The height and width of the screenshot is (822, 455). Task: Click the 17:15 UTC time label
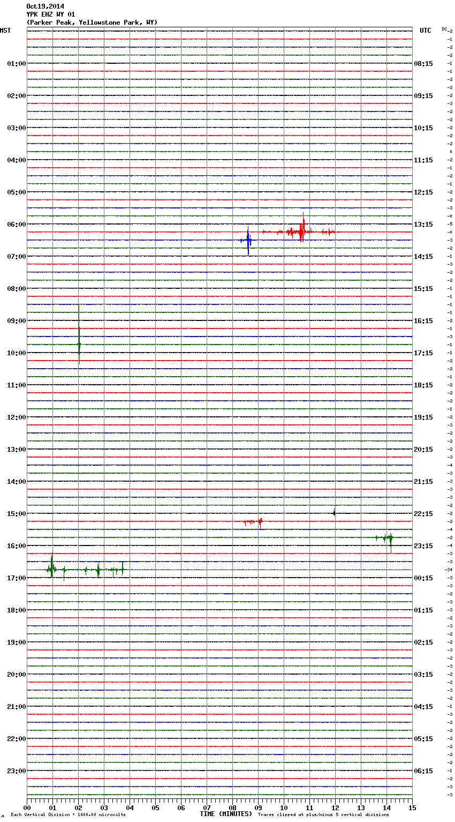tap(423, 353)
